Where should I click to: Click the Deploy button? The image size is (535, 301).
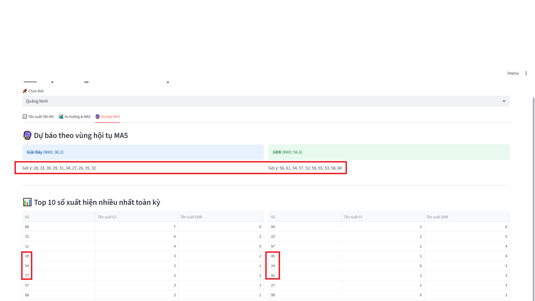(513, 73)
